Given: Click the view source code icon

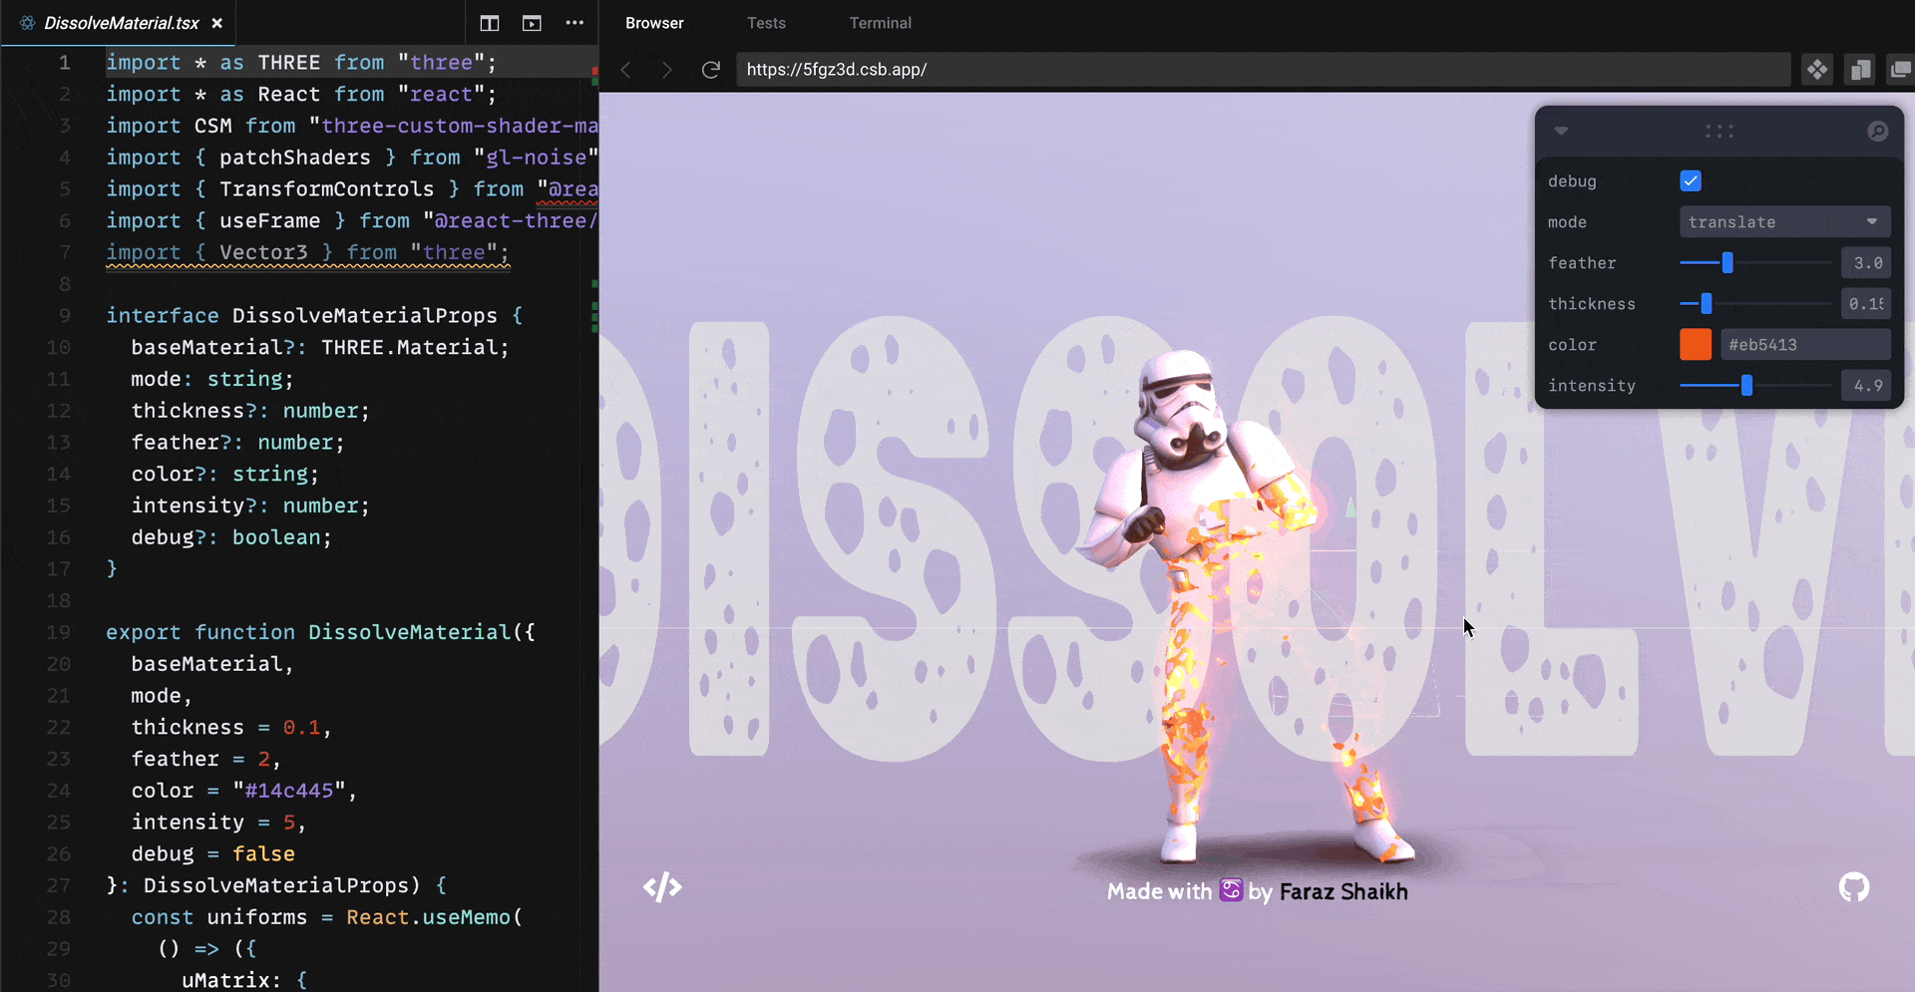Looking at the screenshot, I should [662, 886].
